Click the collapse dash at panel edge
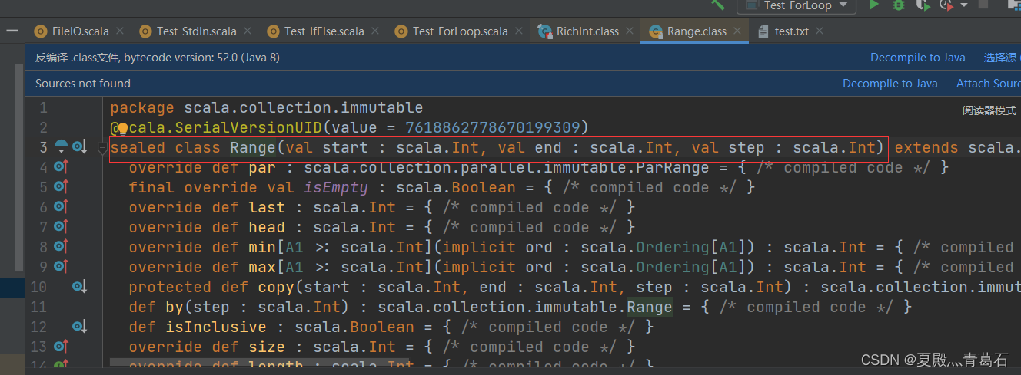1021x375 pixels. [12, 31]
